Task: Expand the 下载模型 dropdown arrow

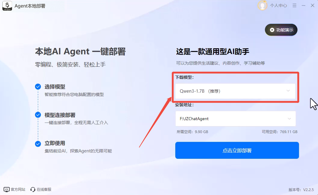Action: pos(288,91)
